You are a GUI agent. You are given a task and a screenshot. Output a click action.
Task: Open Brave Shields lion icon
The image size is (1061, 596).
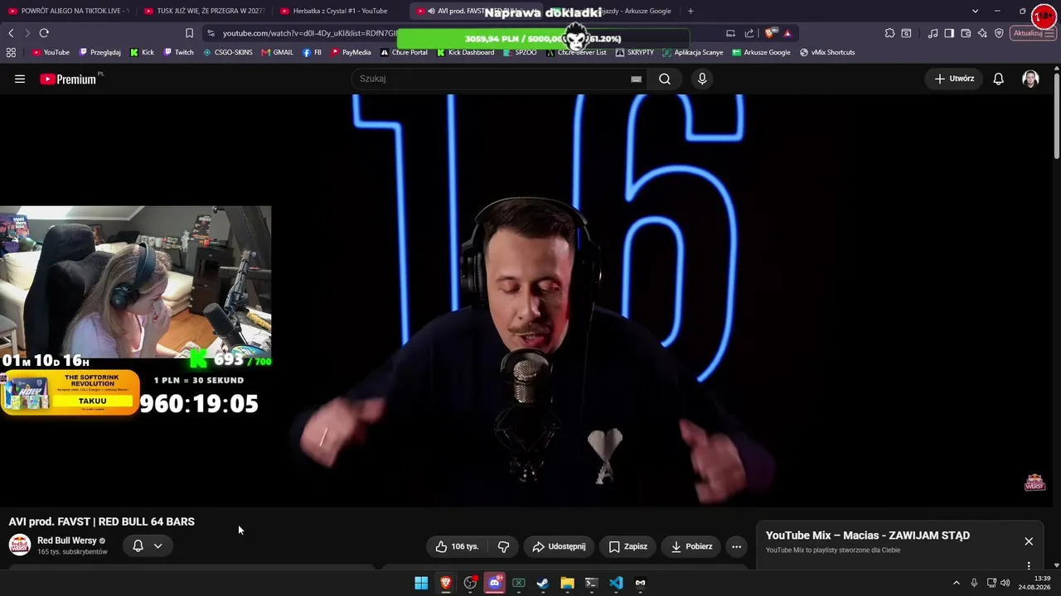pyautogui.click(x=770, y=33)
